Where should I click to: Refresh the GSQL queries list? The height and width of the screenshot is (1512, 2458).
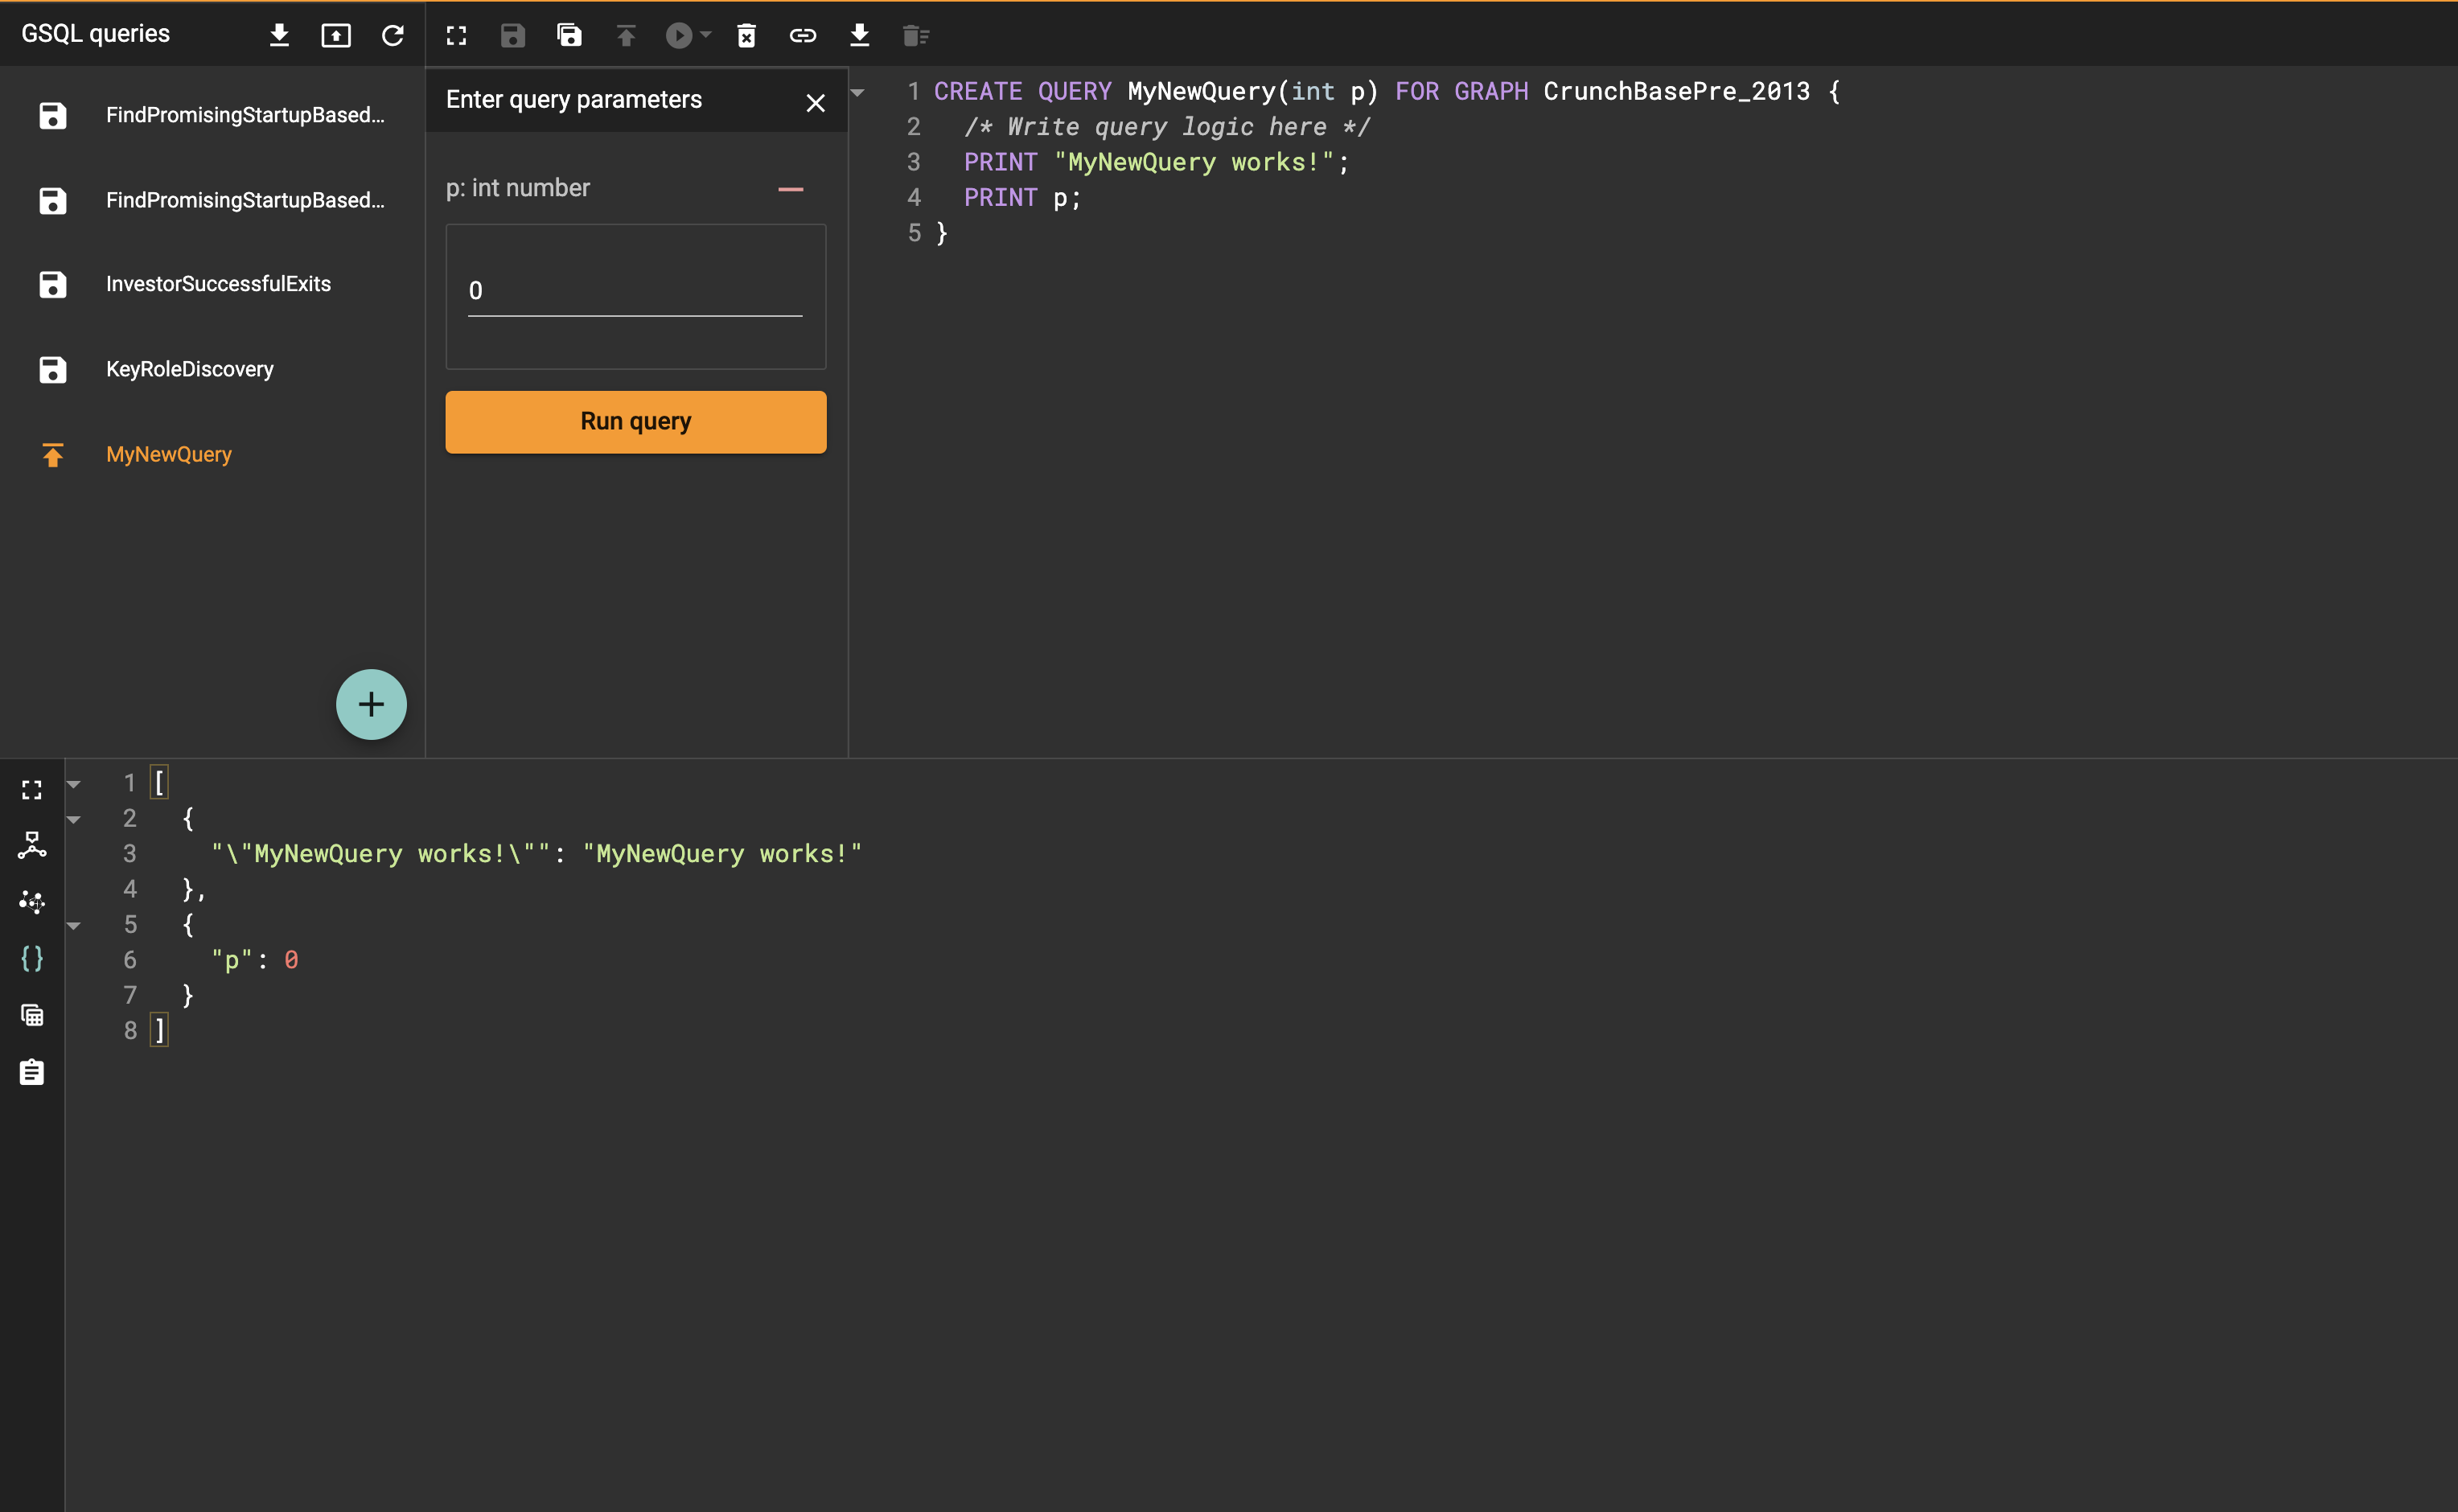(392, 35)
